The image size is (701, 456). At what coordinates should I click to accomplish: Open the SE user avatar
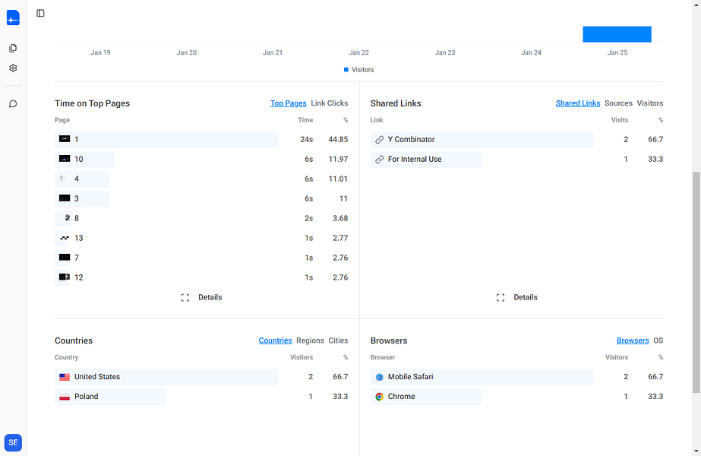pos(13,442)
